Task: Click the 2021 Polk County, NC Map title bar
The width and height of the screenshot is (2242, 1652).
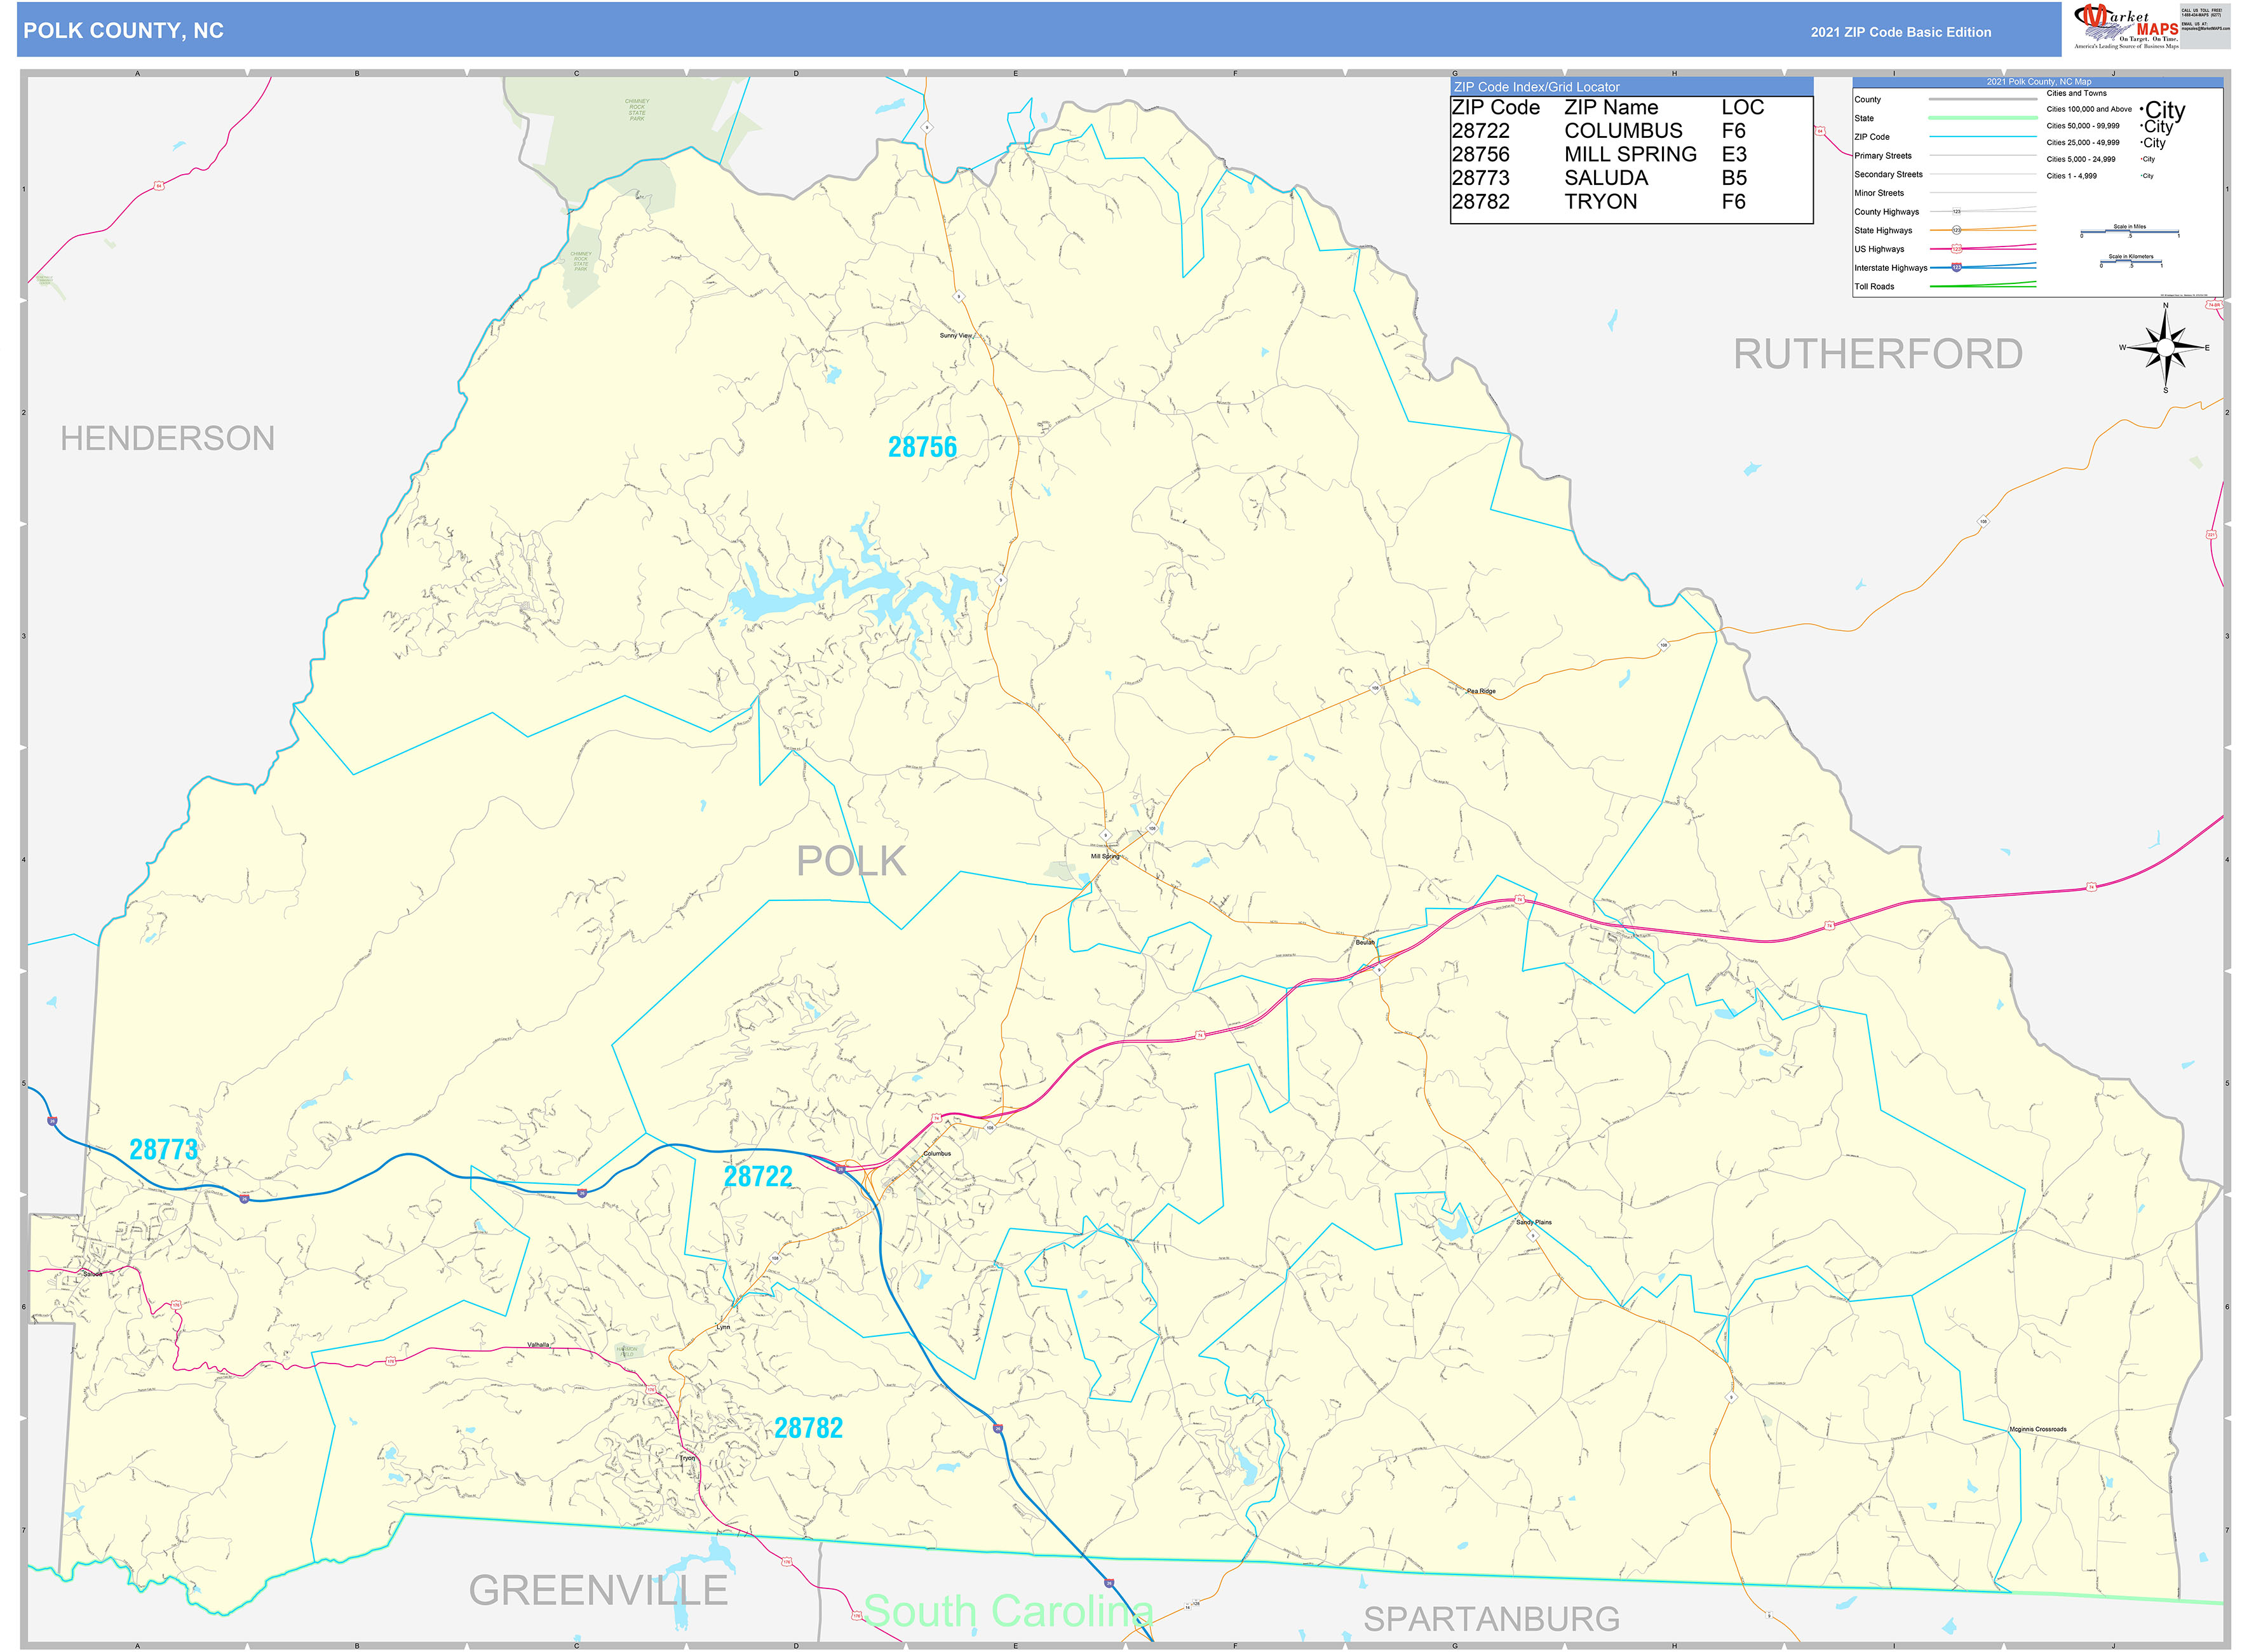Action: (x=2039, y=82)
